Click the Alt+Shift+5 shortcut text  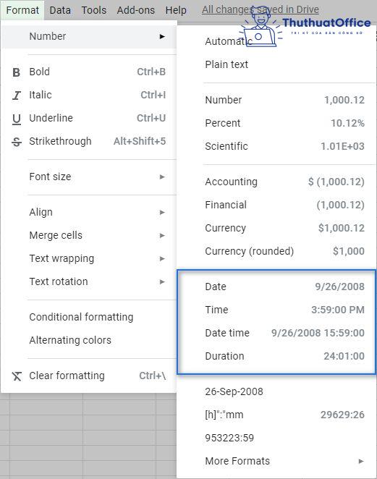[140, 141]
